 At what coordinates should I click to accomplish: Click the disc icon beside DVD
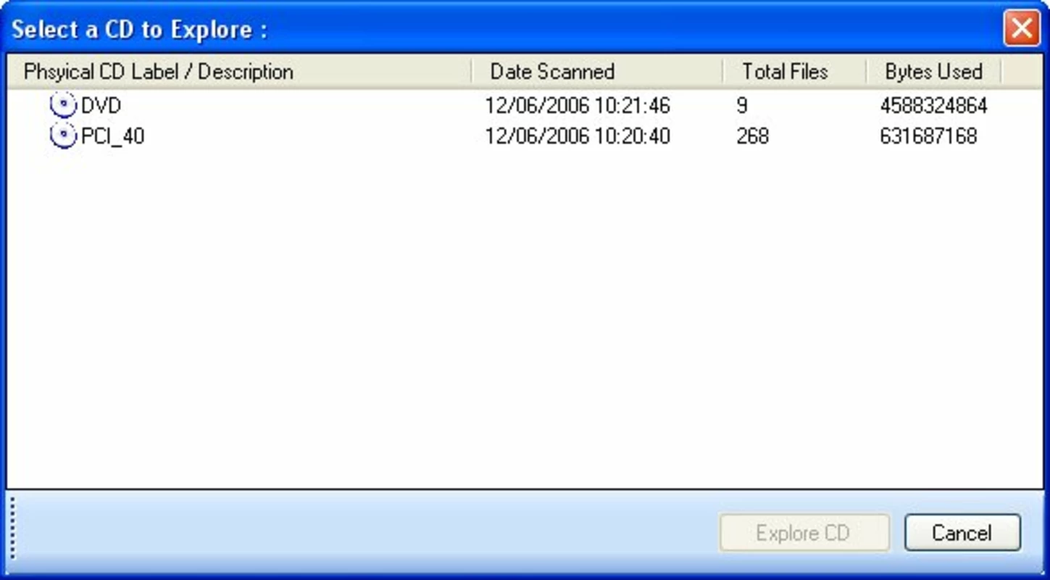pyautogui.click(x=63, y=106)
